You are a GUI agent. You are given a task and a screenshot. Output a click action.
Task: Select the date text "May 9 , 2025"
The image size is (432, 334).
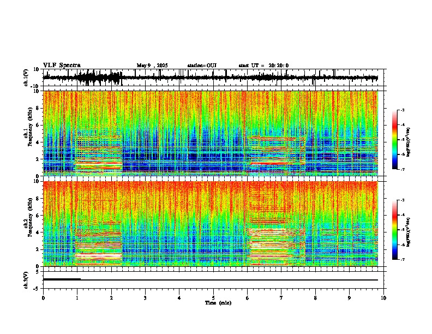coord(152,65)
